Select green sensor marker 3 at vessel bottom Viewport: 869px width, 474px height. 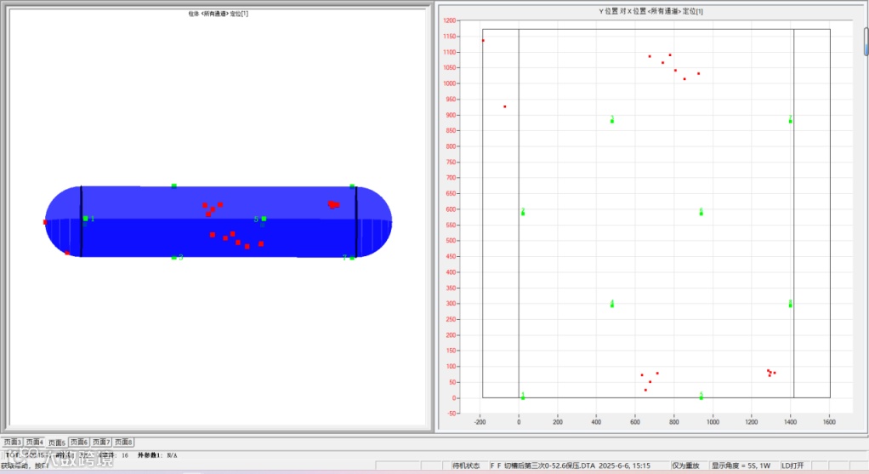174,257
